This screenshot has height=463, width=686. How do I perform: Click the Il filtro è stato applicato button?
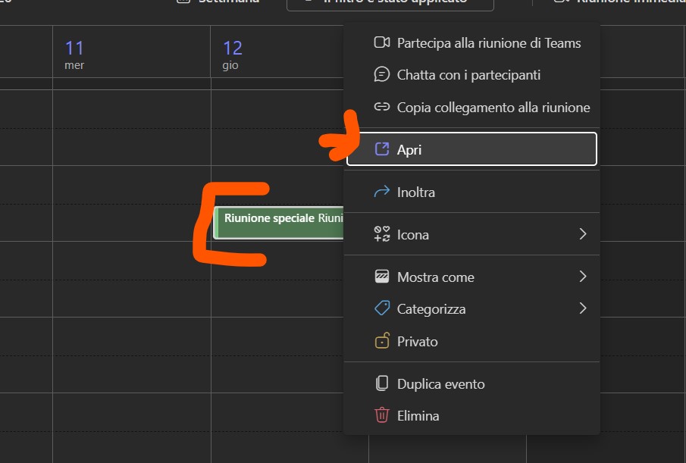point(390,4)
